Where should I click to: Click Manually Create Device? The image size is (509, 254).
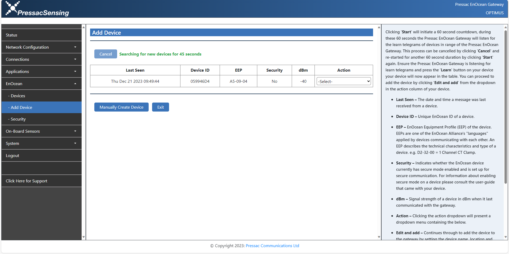[121, 107]
